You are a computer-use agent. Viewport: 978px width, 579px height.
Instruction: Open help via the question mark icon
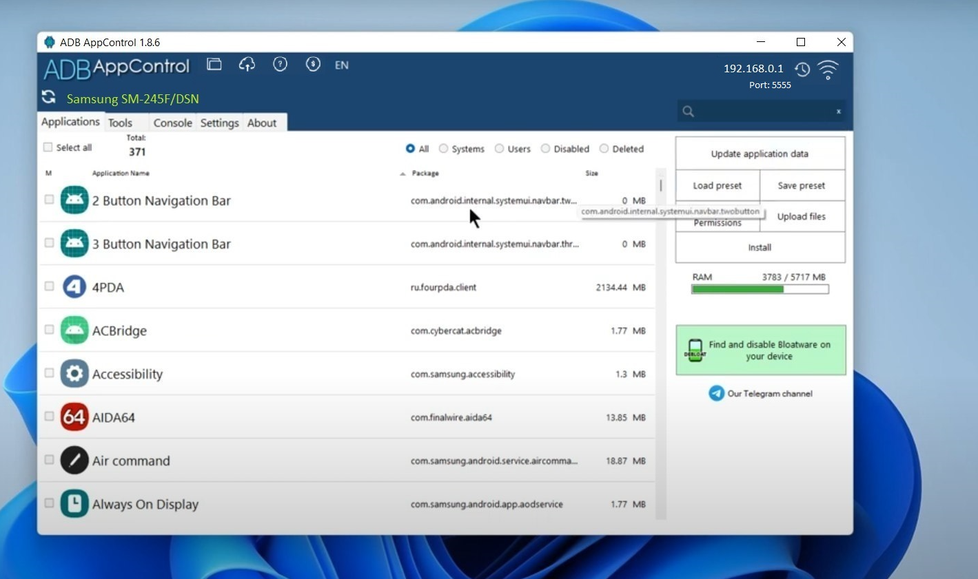(280, 64)
